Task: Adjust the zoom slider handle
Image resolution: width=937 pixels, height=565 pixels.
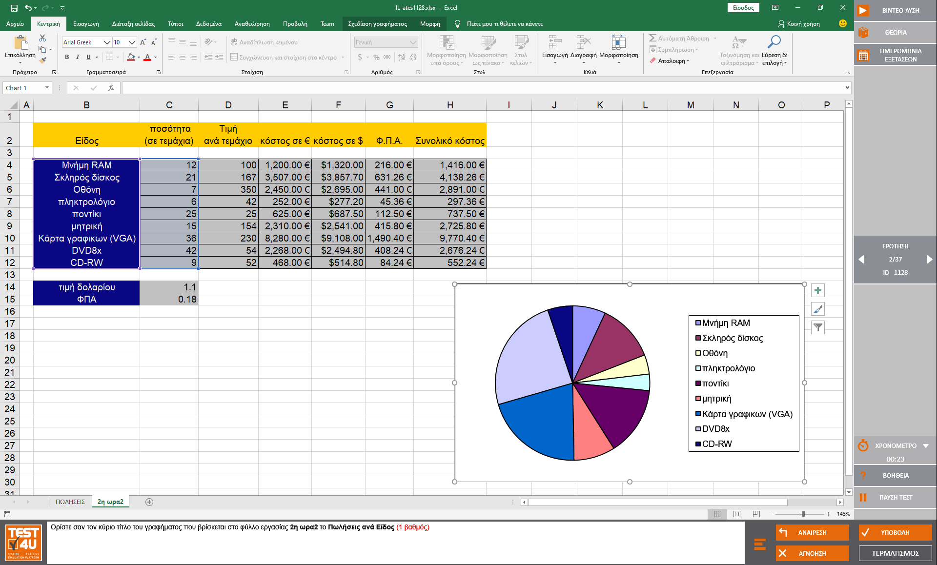Action: click(x=803, y=514)
